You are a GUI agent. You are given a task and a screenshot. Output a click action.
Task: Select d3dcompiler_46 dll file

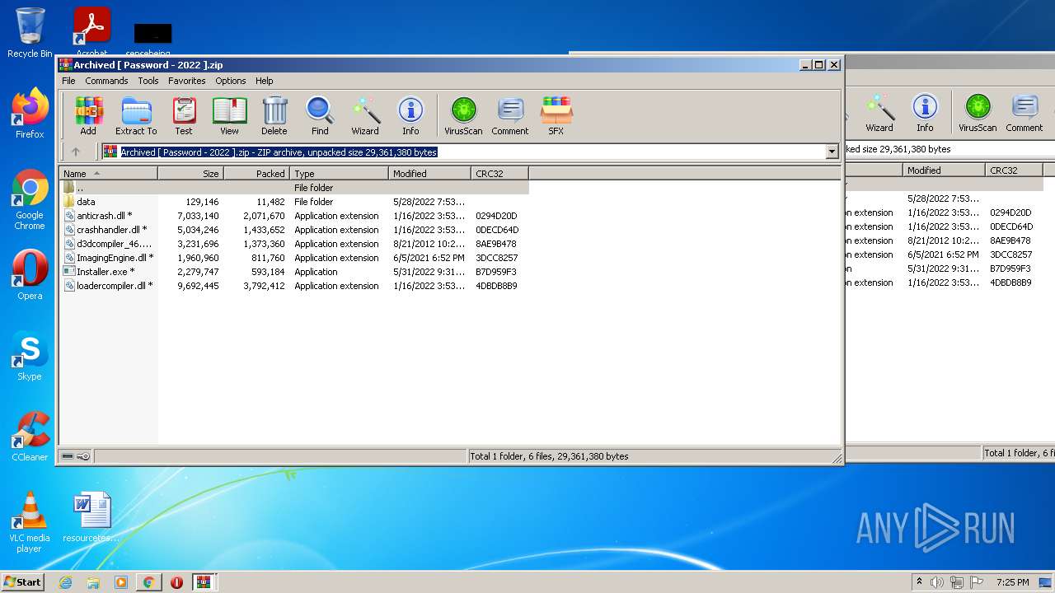(294, 244)
